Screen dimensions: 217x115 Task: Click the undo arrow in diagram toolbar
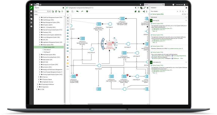[77, 11]
